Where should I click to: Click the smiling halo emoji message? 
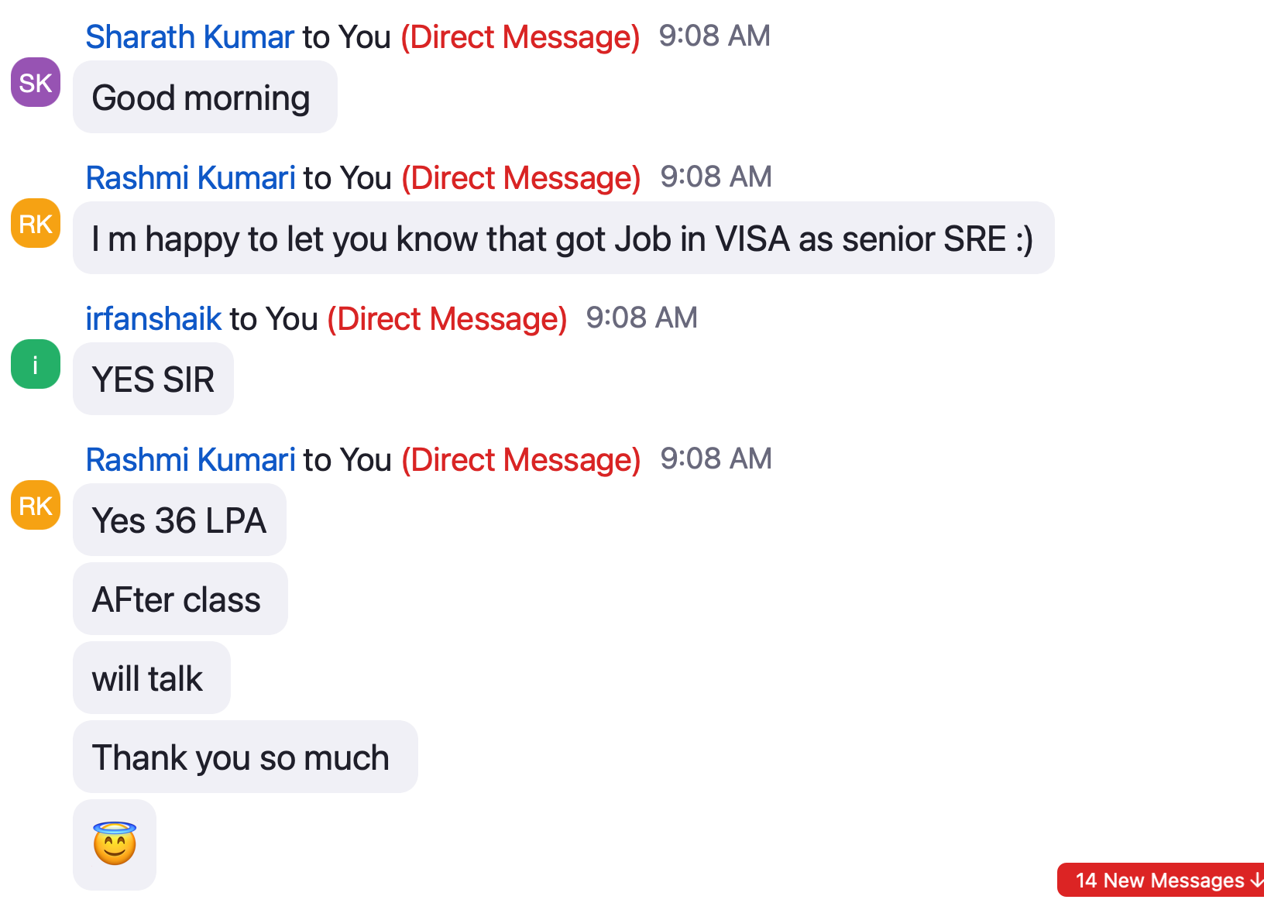pos(115,844)
